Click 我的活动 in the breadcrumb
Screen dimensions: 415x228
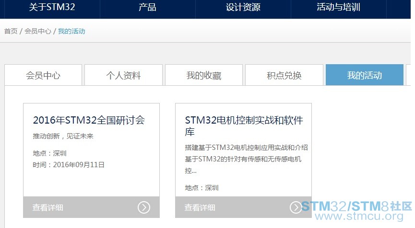(71, 31)
